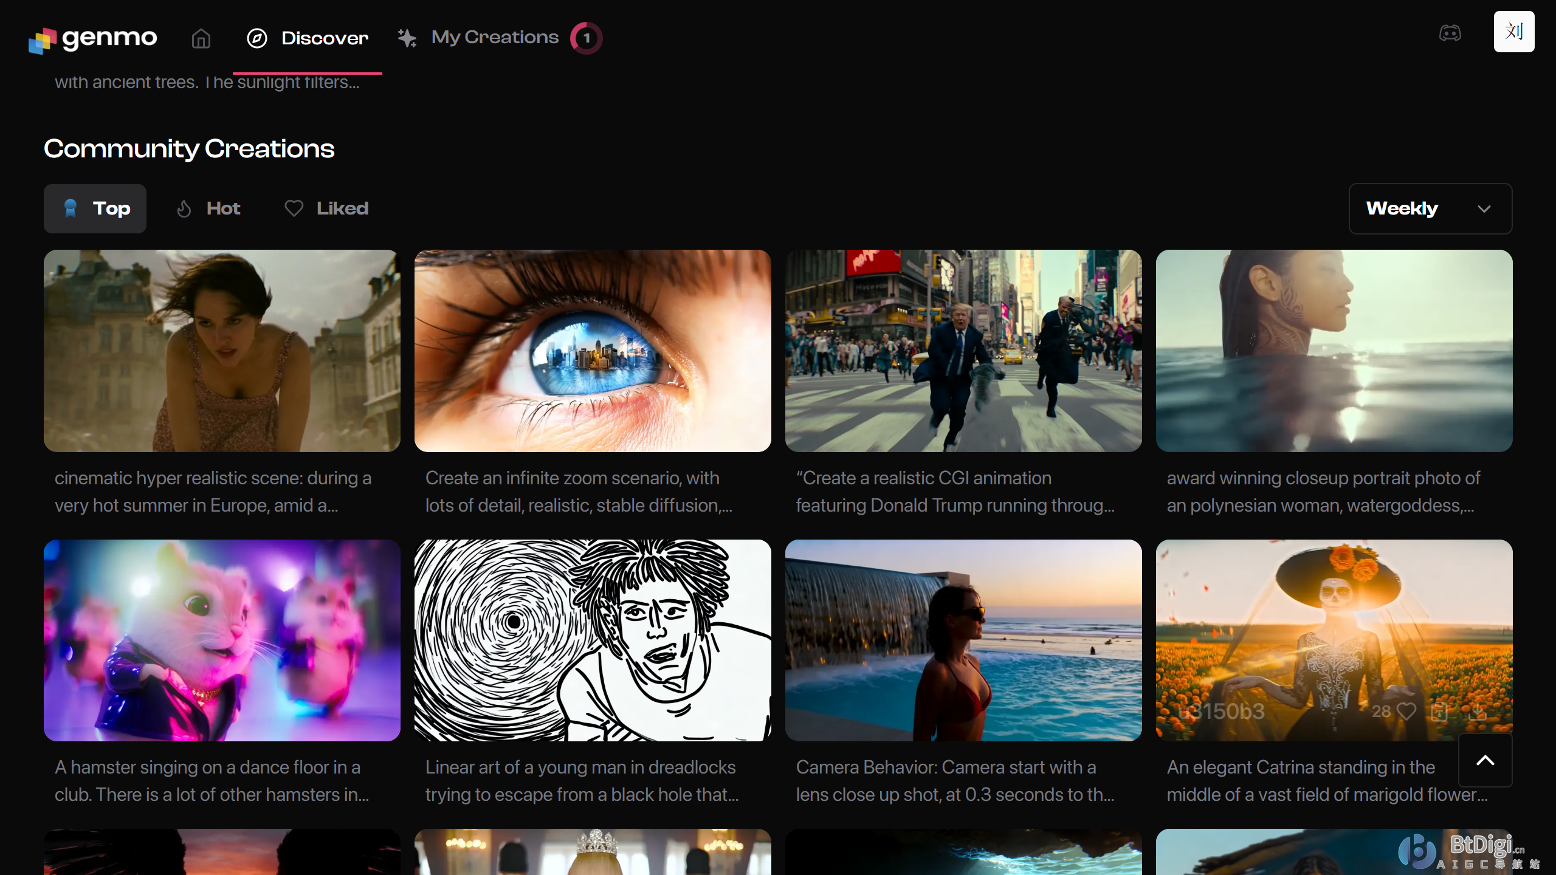Open the Discord icon link
The width and height of the screenshot is (1556, 875).
point(1450,33)
